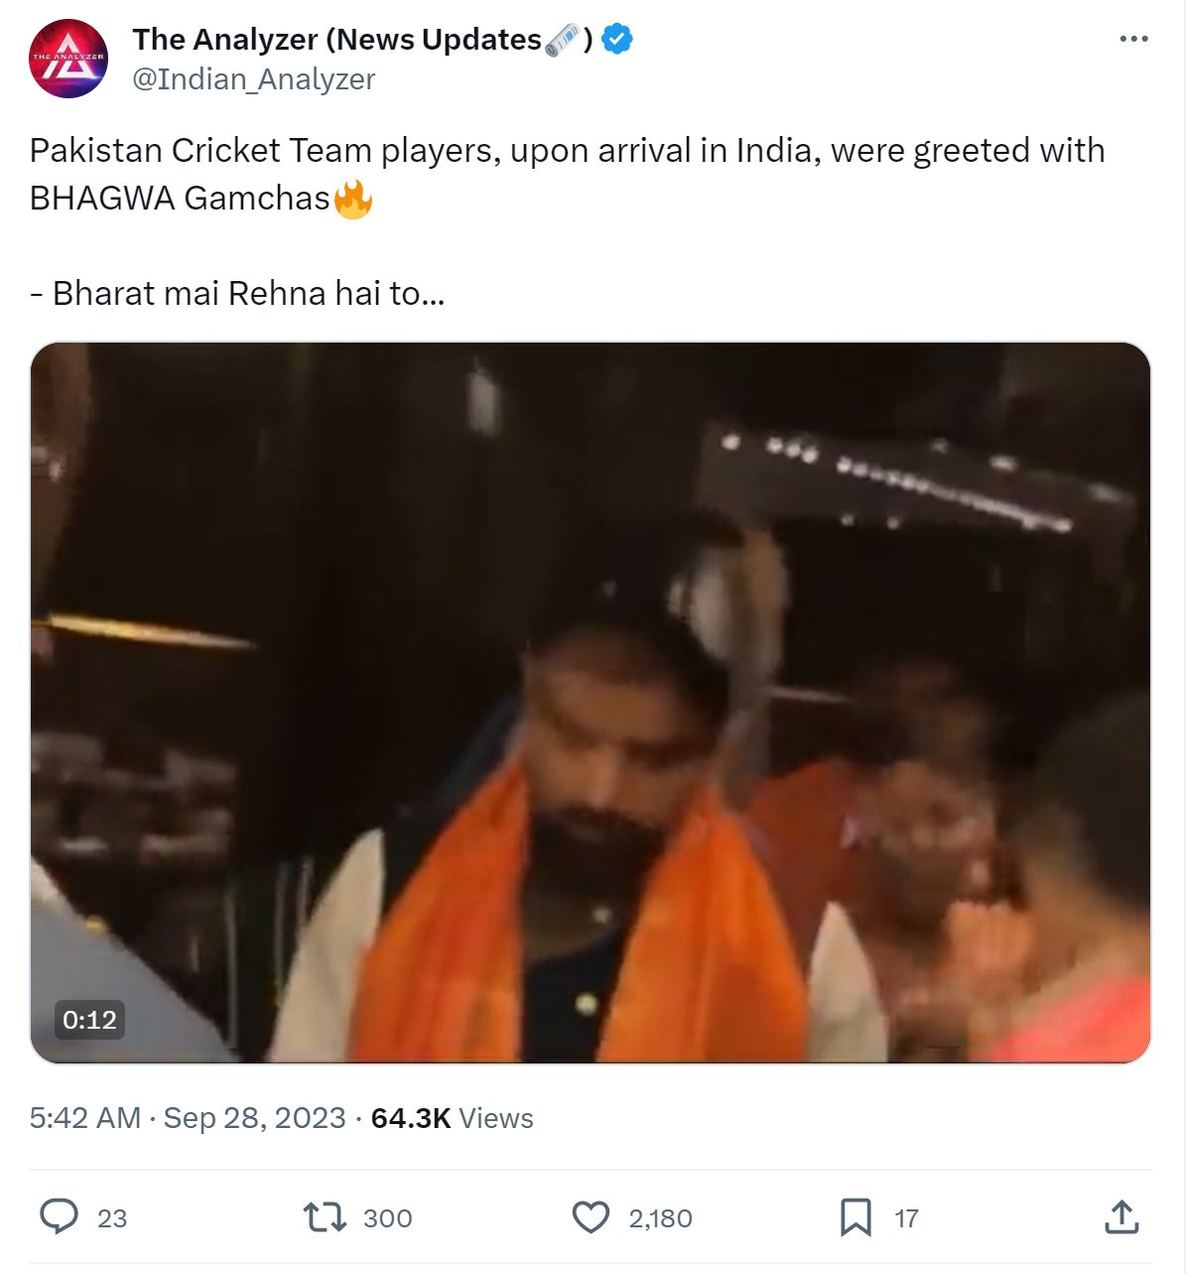
Task: Click the 0:12 video duration badge
Action: pyautogui.click(x=89, y=1020)
